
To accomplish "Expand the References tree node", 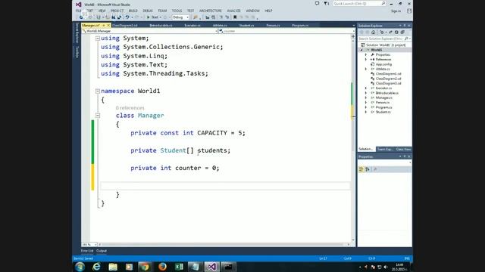I will coord(366,60).
